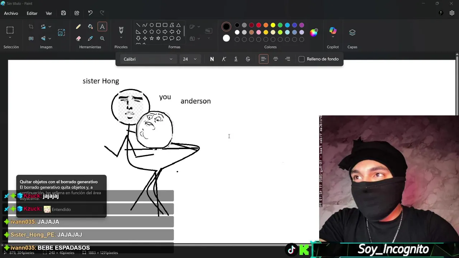Viewport: 459px width, 258px height.
Task: Choose the hexagon shape
Action: [158, 32]
